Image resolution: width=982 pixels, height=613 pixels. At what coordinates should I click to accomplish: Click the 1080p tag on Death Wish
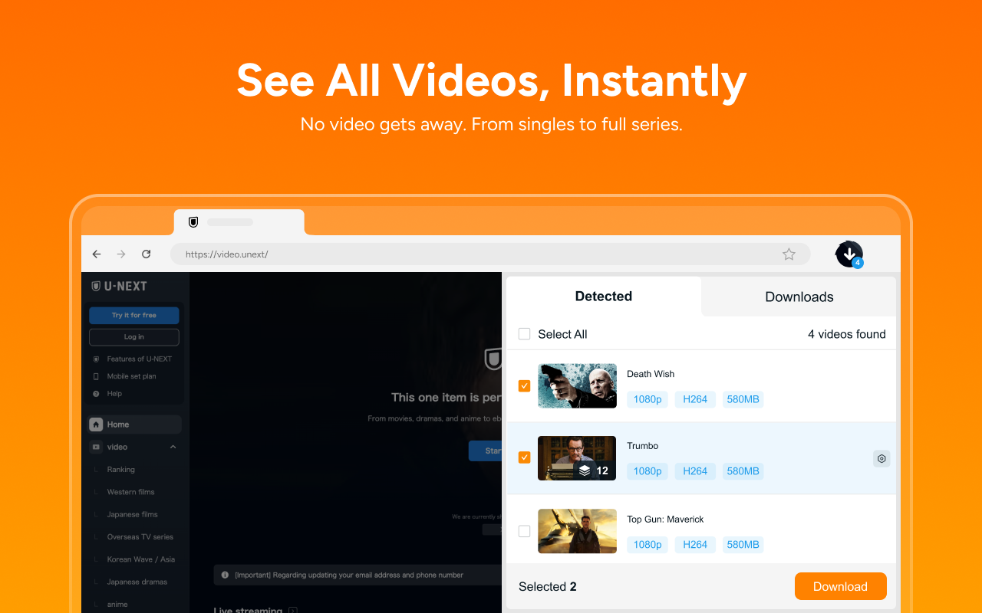coord(648,399)
